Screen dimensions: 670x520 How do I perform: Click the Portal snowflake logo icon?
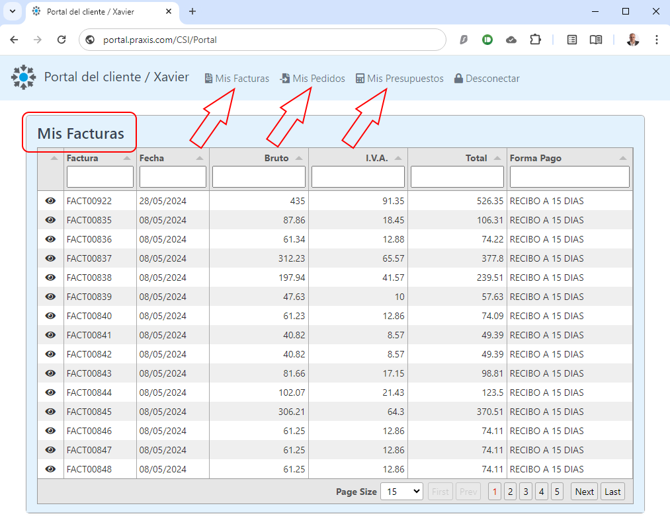[24, 77]
